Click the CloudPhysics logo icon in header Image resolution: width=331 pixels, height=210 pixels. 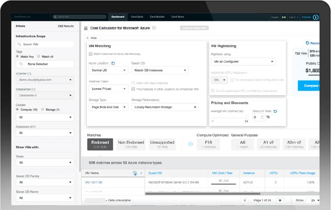tap(316, 17)
